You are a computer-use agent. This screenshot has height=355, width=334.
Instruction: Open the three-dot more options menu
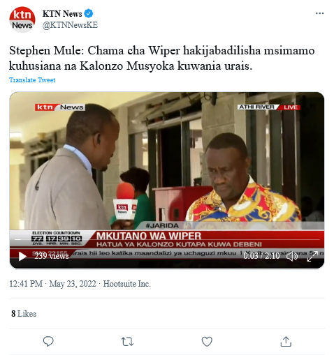[319, 13]
